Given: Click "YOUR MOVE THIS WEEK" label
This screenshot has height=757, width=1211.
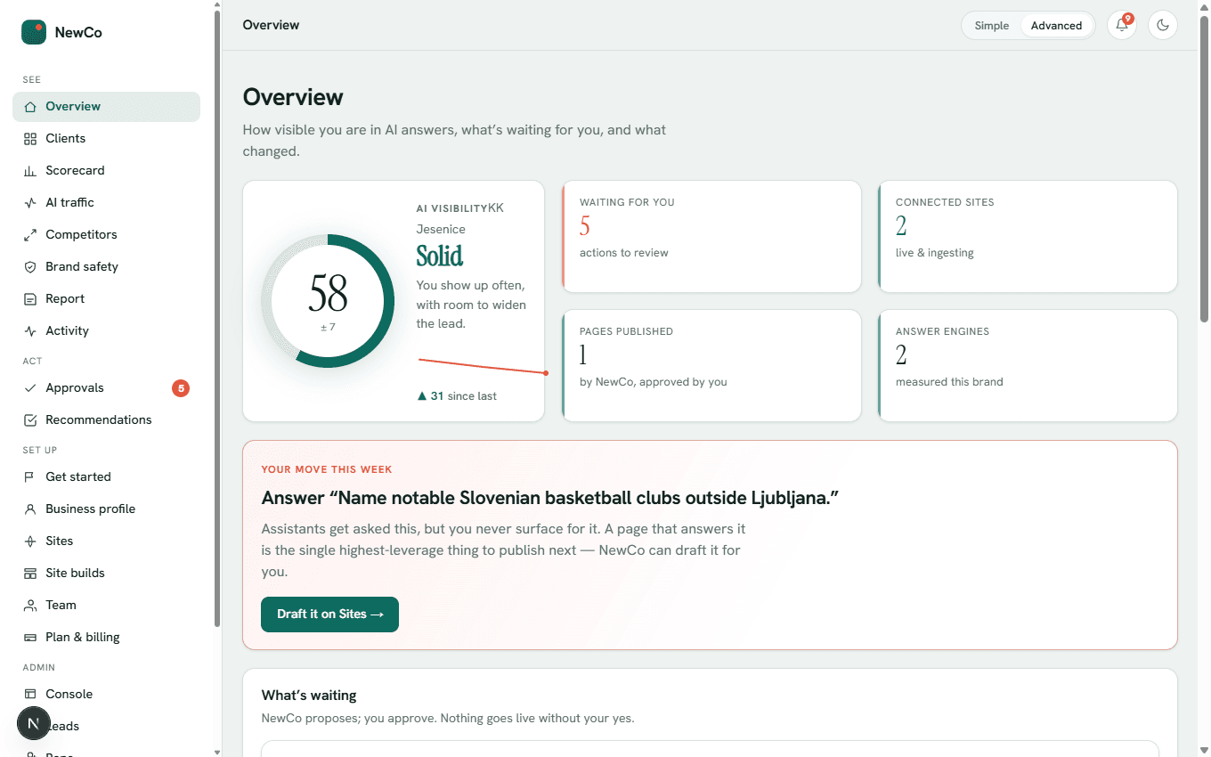Looking at the screenshot, I should click(327, 469).
